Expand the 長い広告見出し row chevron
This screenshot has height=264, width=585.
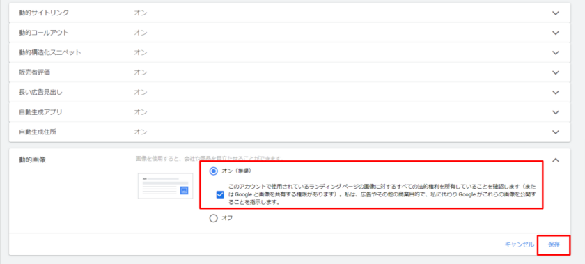coord(556,92)
